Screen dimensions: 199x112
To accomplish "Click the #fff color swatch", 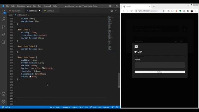I will coord(30,77).
